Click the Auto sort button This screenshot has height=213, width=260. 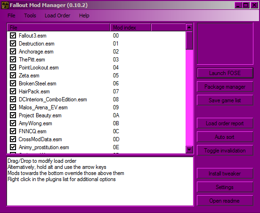pos(225,137)
